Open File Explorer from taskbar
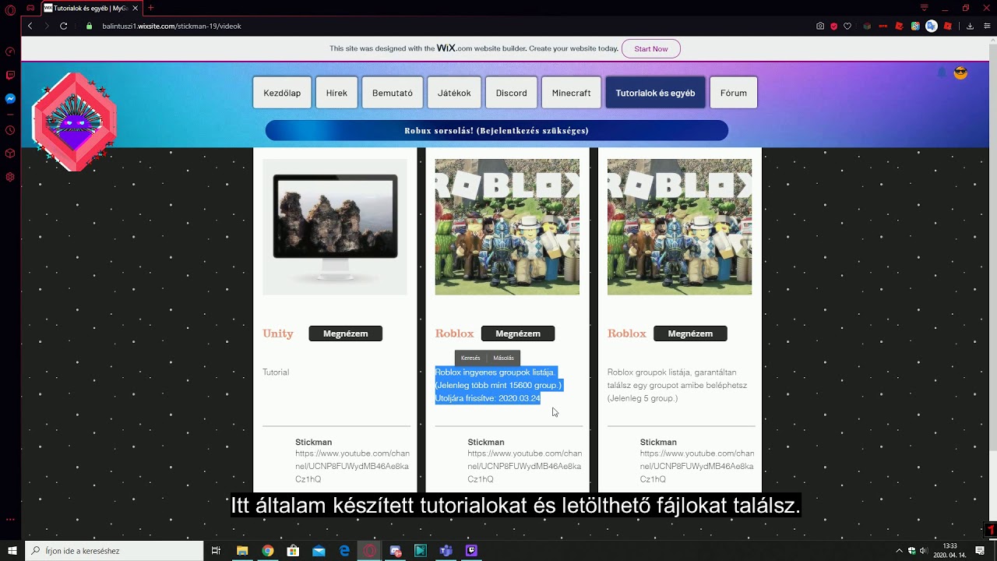Image resolution: width=997 pixels, height=561 pixels. point(242,551)
